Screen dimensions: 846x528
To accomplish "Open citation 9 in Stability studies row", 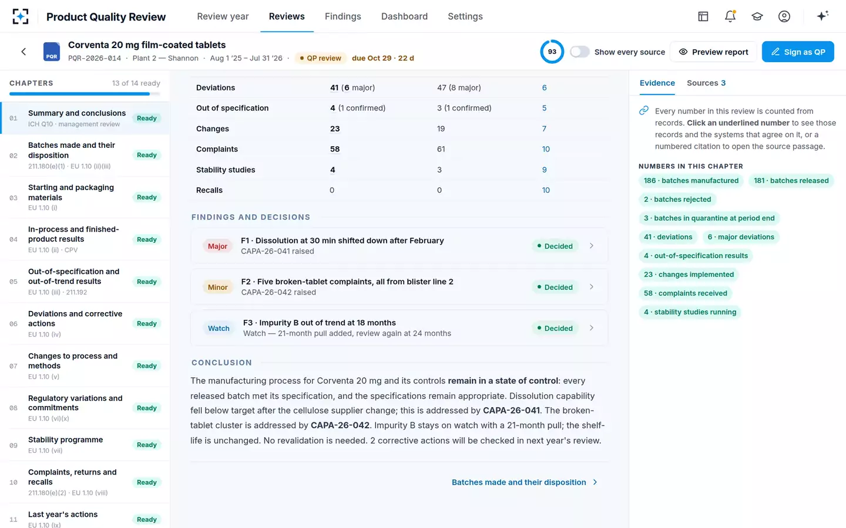I will click(x=544, y=170).
